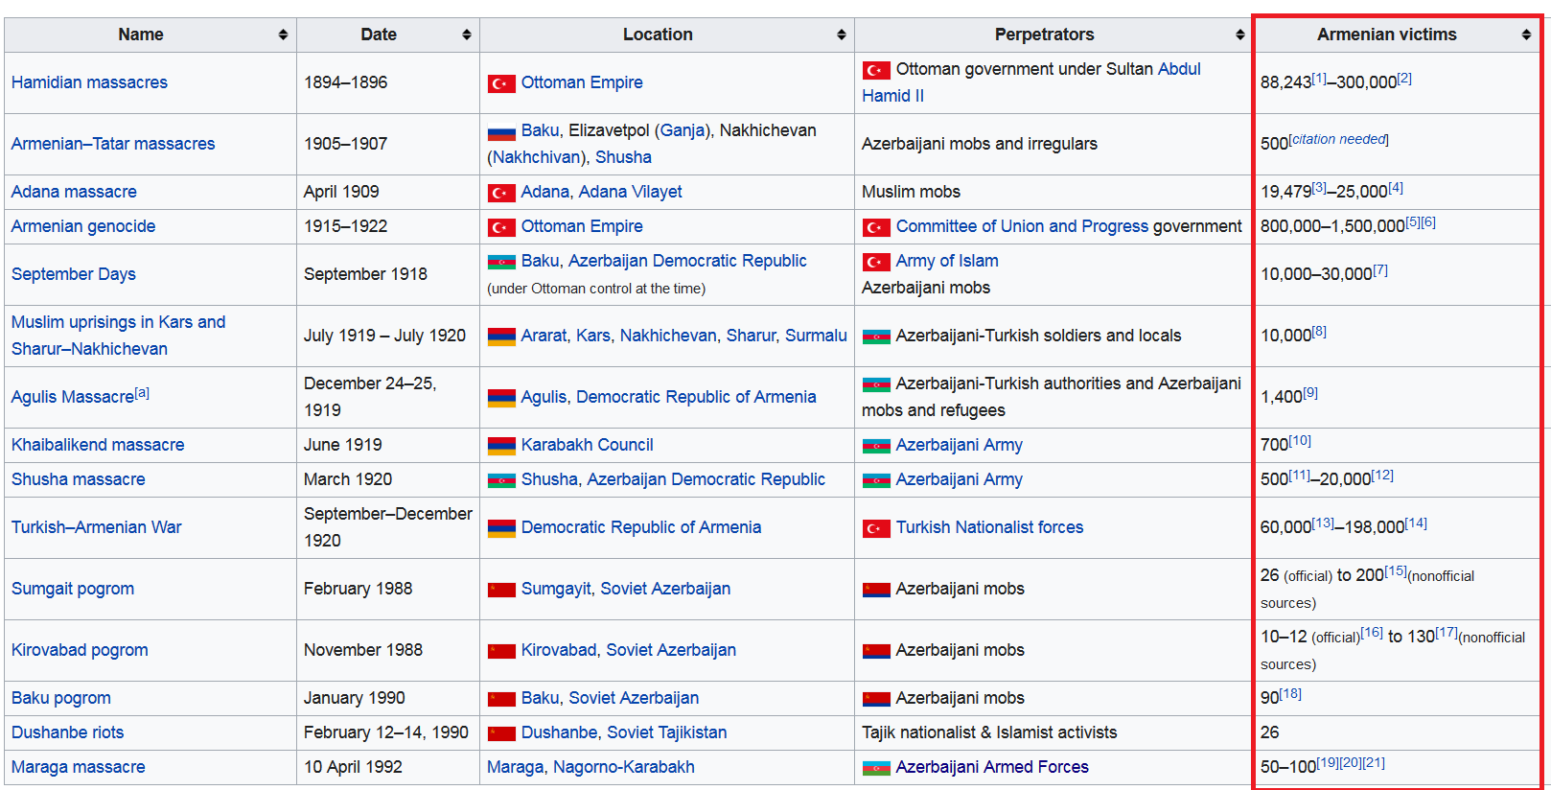This screenshot has width=1551, height=790.
Task: Open the Armenian genocide article
Action: tap(83, 226)
